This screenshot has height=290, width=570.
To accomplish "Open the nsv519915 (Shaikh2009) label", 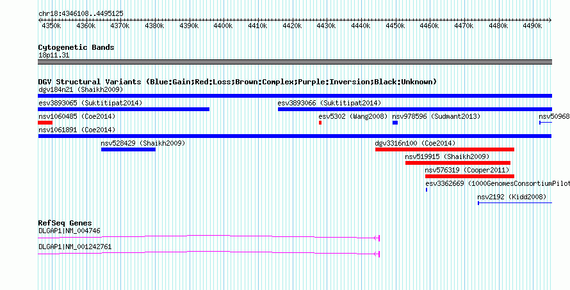I will (x=448, y=156).
